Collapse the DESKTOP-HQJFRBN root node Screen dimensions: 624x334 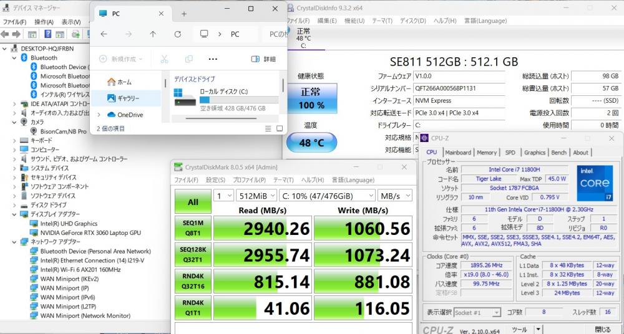(x=5, y=49)
